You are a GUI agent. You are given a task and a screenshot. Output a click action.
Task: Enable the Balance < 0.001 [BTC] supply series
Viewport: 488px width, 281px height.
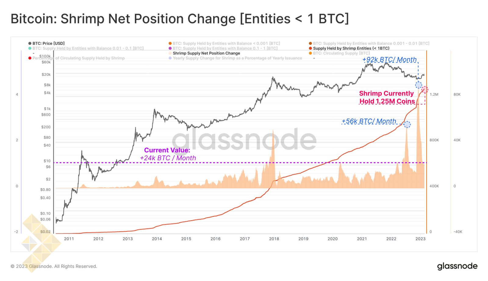pyautogui.click(x=226, y=44)
